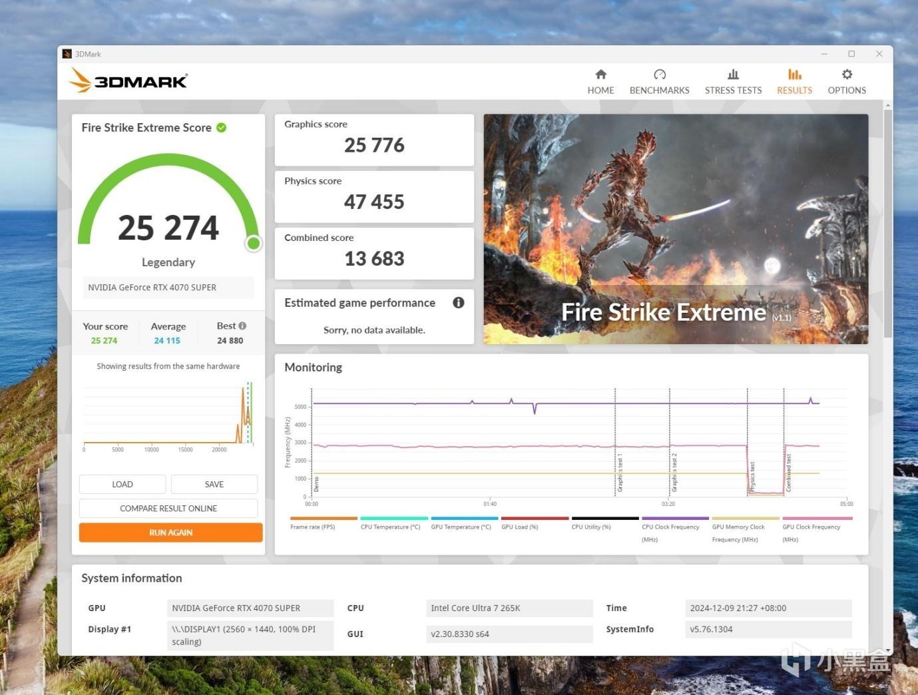Toggle the GPU Load (%) legend swatch
918x695 pixels.
tap(535, 518)
